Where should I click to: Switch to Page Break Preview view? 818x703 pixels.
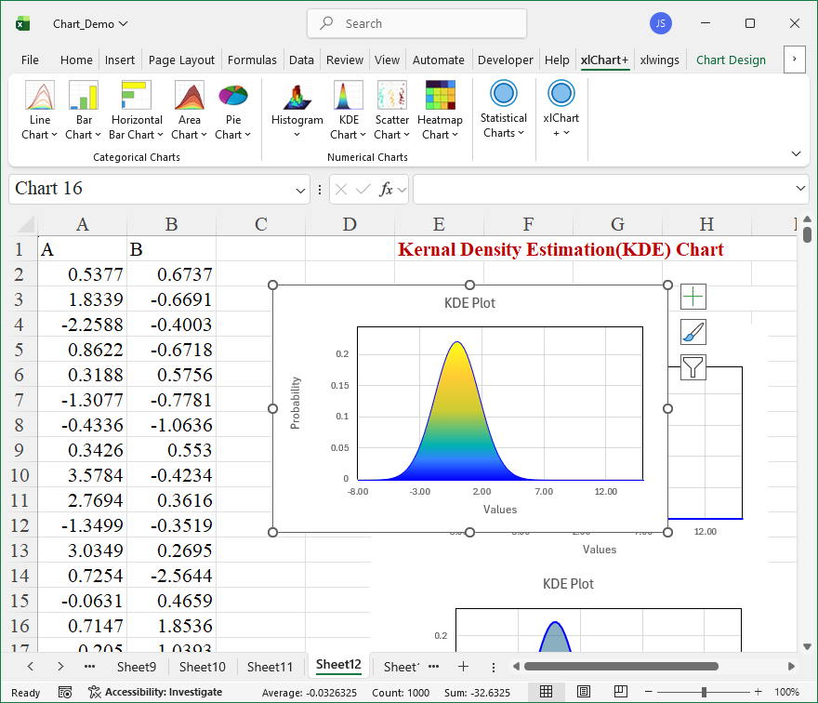pos(618,692)
